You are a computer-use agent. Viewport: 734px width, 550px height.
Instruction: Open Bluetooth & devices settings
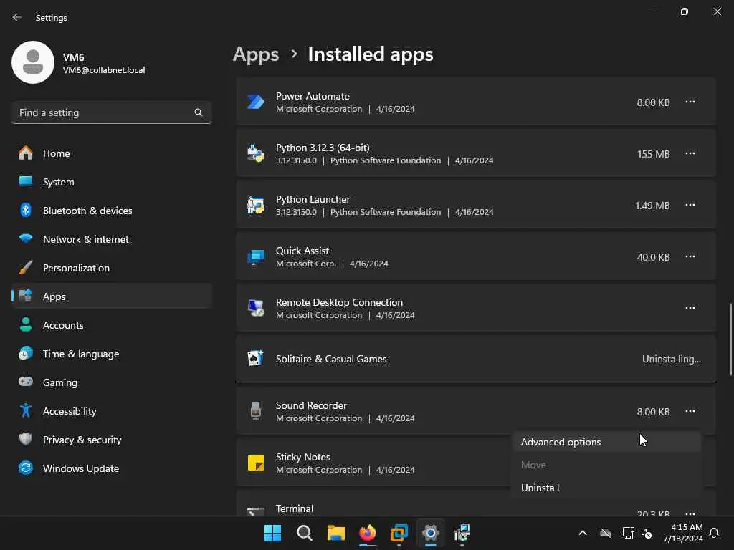click(x=111, y=211)
